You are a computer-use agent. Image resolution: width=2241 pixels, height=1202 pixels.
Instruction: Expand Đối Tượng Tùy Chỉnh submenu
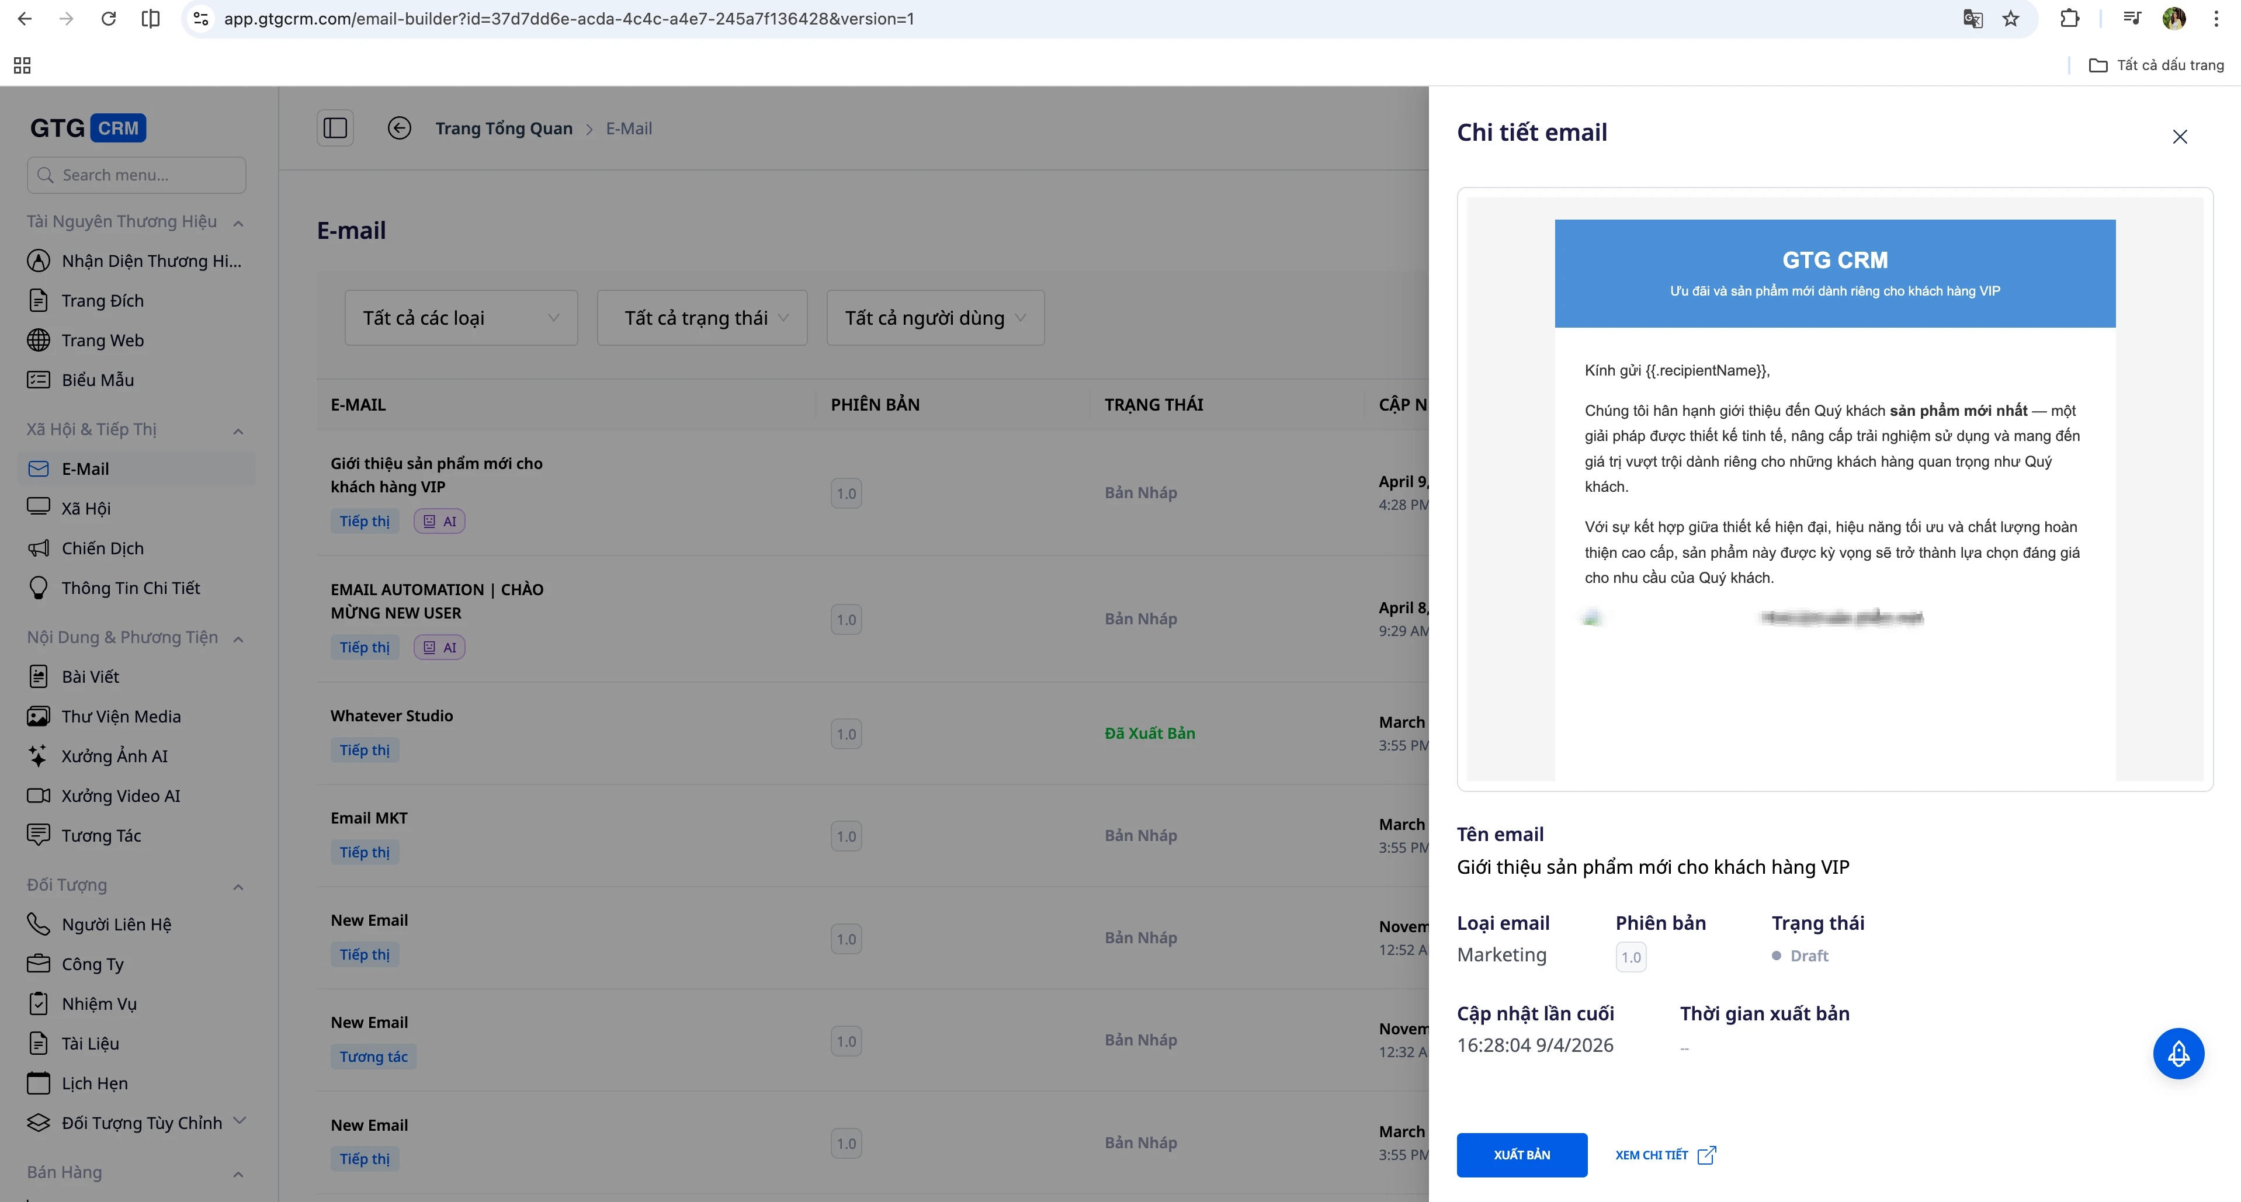point(240,1121)
